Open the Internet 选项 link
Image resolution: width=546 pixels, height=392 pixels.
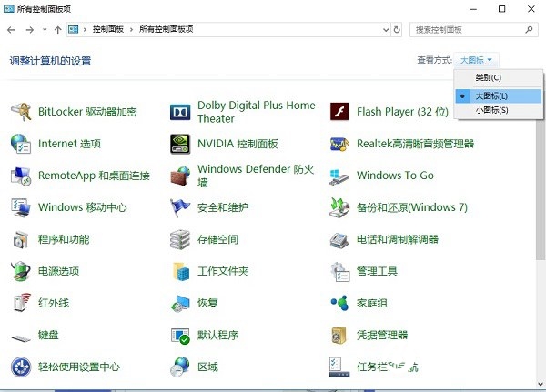[x=69, y=144]
